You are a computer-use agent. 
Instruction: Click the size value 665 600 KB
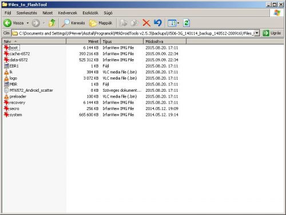tap(89, 115)
